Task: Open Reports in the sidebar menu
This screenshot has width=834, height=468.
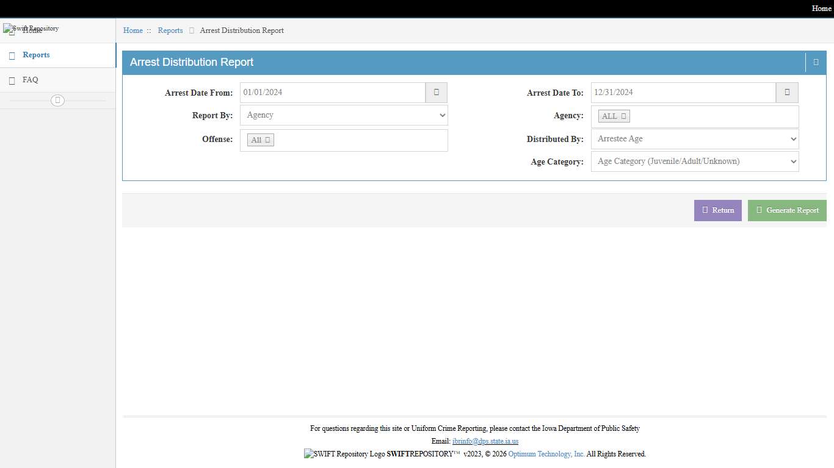Action: coord(36,55)
